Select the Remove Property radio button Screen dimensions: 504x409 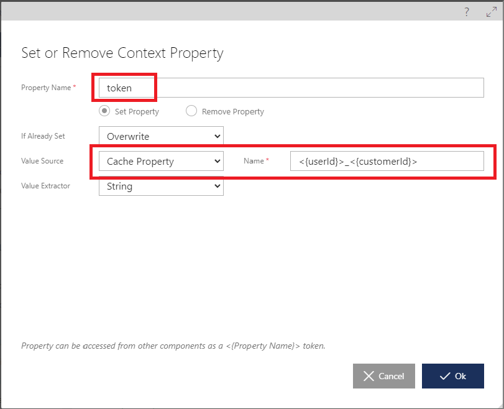(191, 111)
